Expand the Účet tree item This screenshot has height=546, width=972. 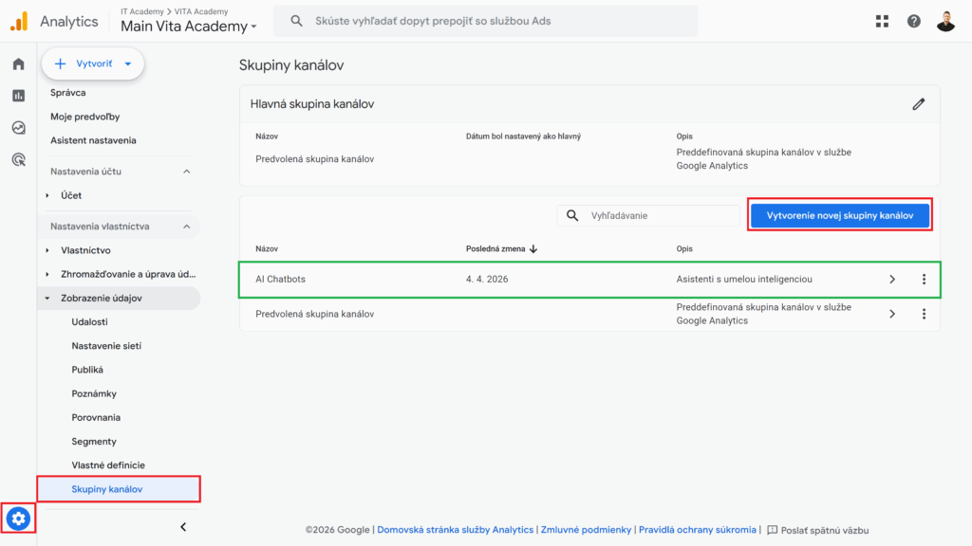click(x=47, y=195)
